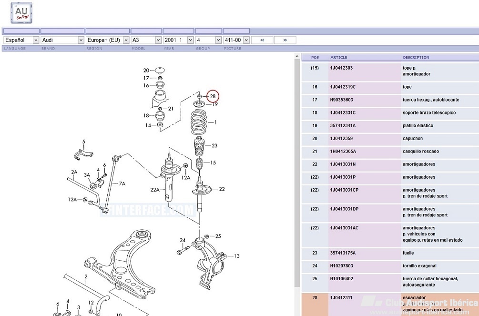Click part number 25 nut label
The width and height of the screenshot is (479, 316).
218,236
